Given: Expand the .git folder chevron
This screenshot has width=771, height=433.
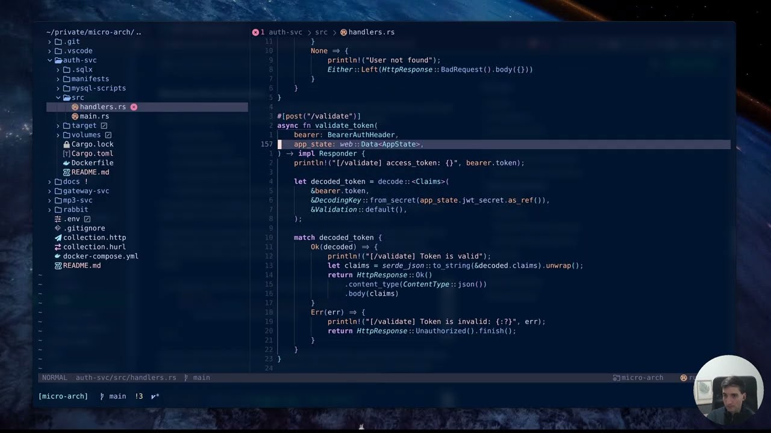Looking at the screenshot, I should click(x=50, y=42).
